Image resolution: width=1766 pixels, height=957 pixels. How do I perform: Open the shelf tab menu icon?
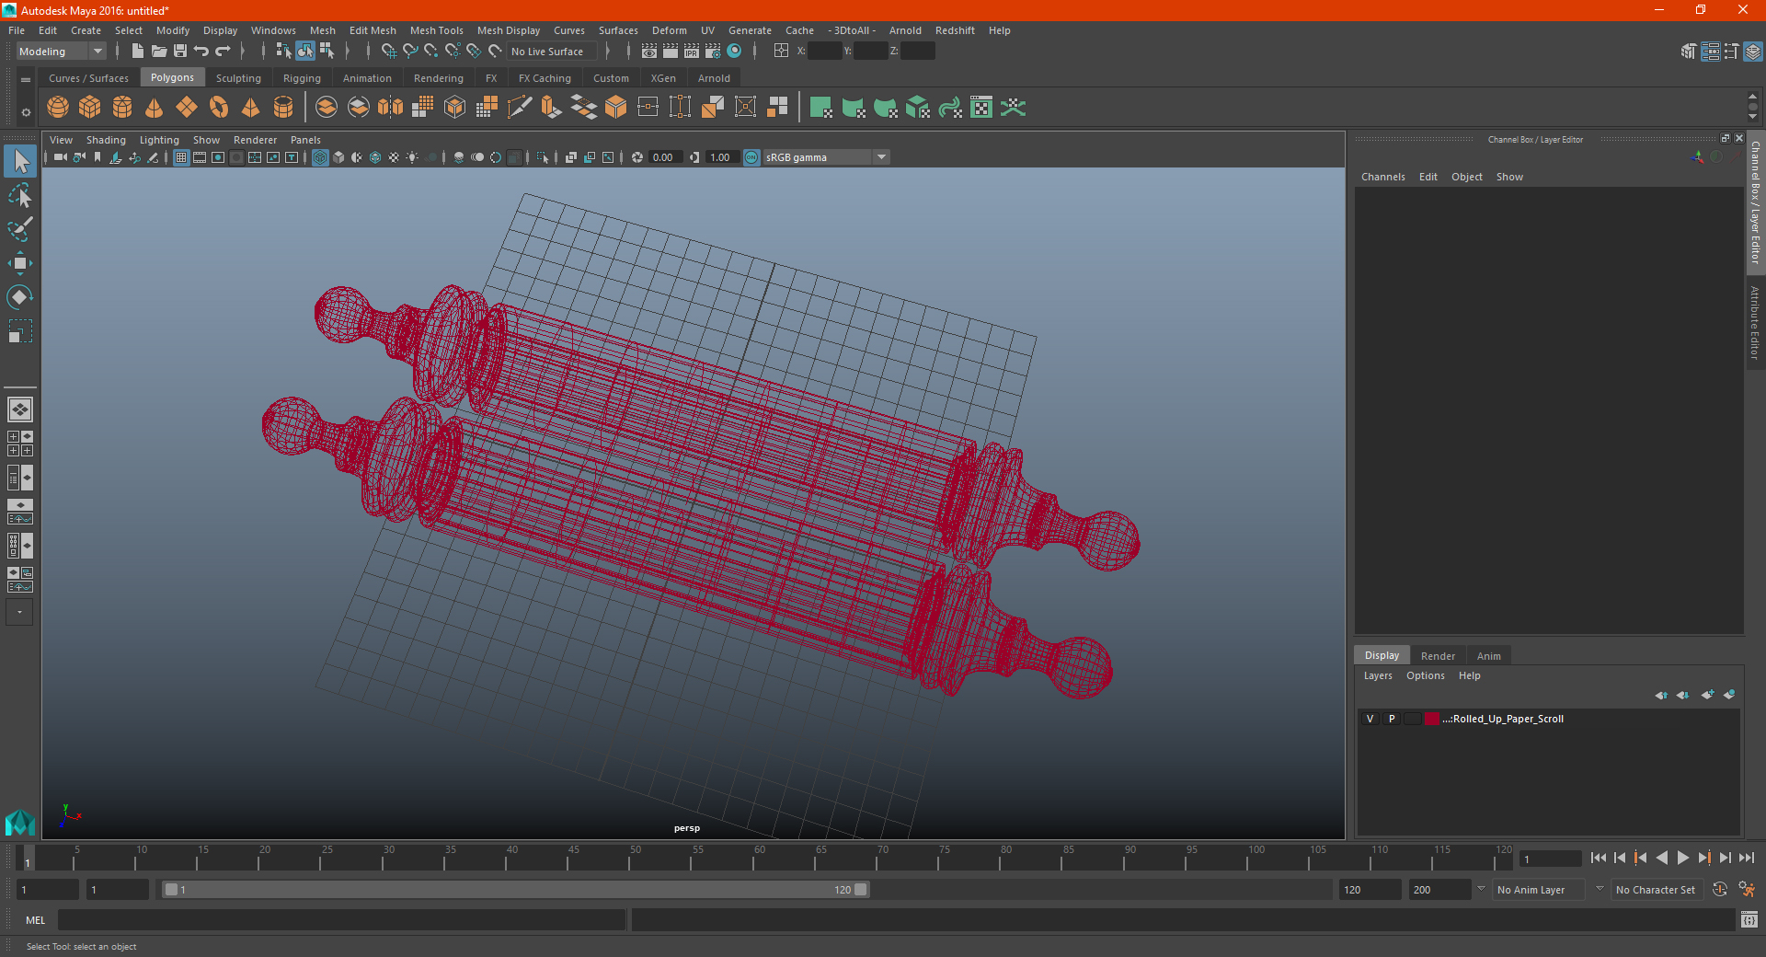[x=26, y=80]
